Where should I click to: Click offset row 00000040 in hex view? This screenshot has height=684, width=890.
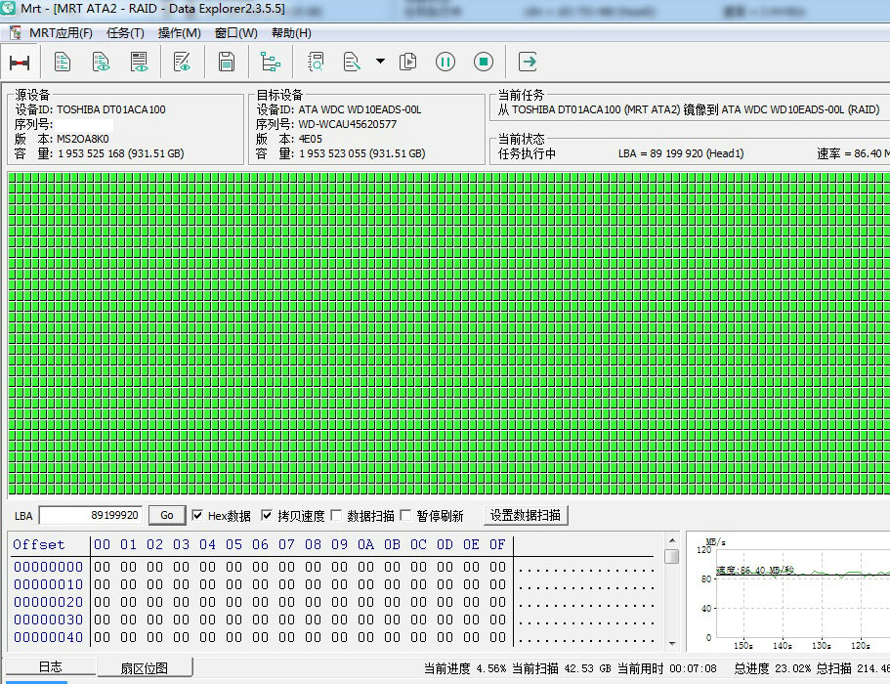pos(48,637)
